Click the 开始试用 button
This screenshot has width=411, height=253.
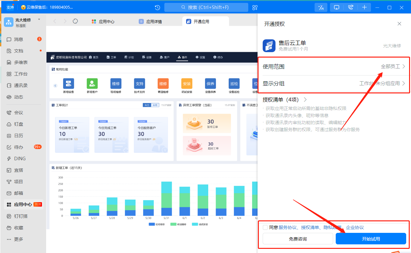click(x=371, y=239)
